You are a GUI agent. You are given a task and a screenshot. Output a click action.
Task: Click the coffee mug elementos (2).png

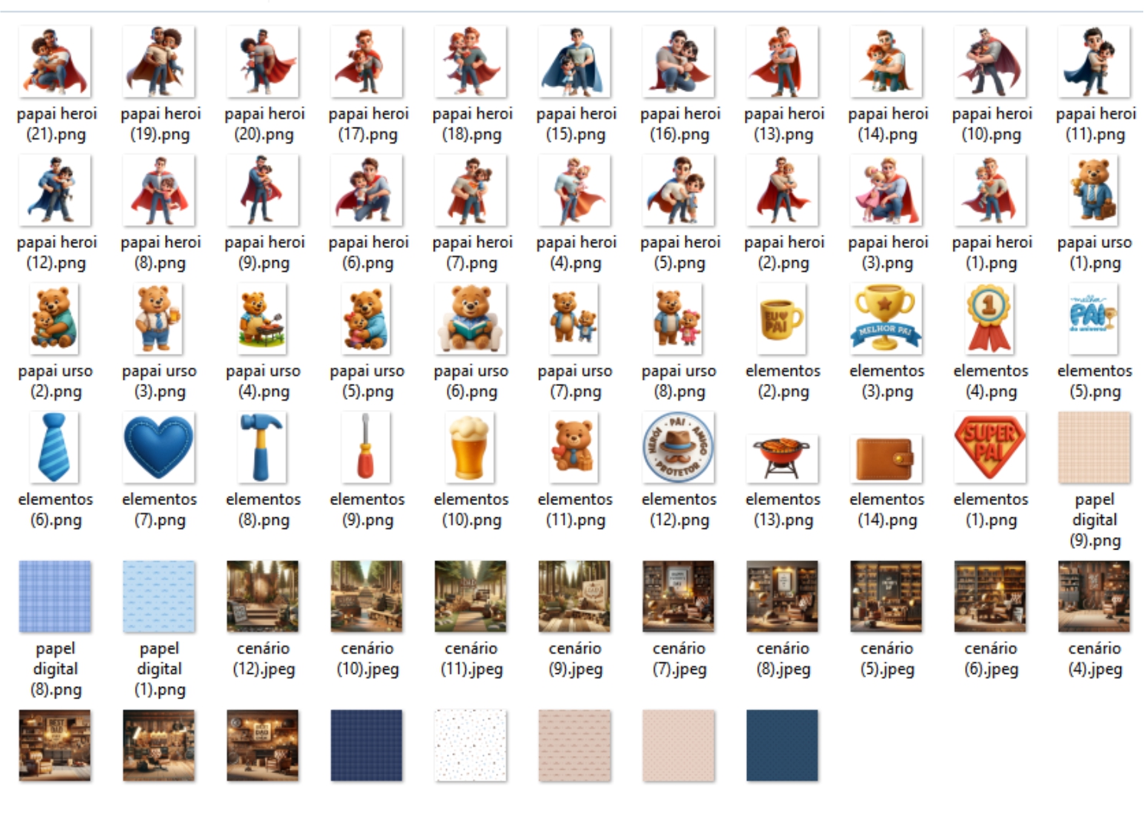pos(782,319)
